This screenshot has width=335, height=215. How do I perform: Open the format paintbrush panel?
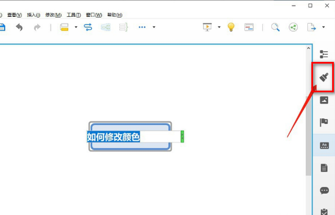click(324, 77)
